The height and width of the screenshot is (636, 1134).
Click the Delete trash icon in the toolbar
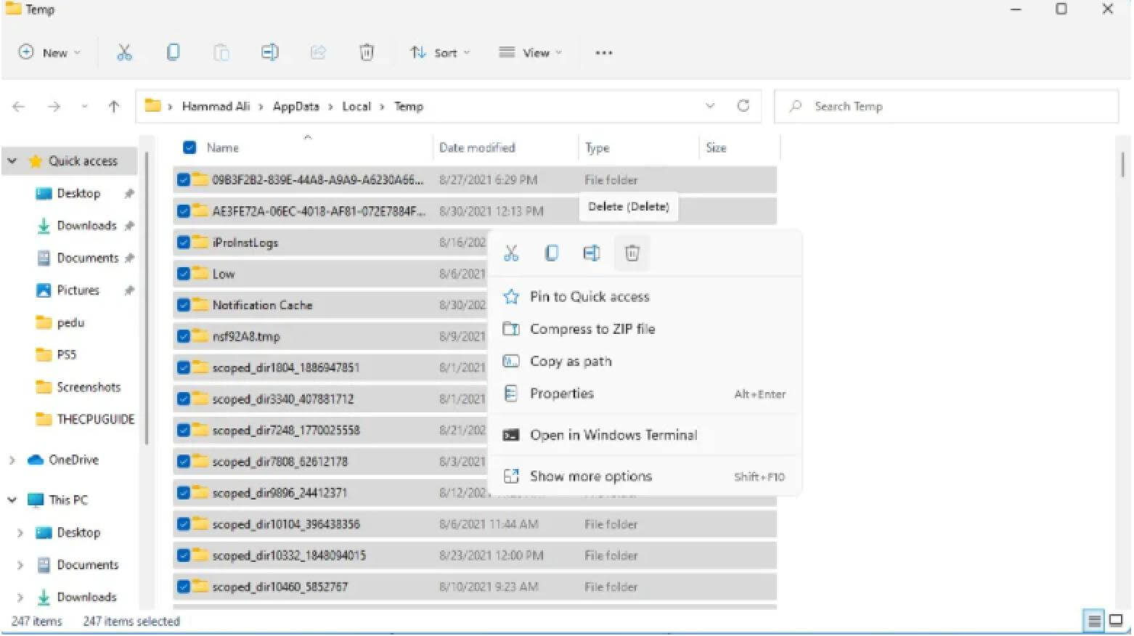tap(367, 52)
